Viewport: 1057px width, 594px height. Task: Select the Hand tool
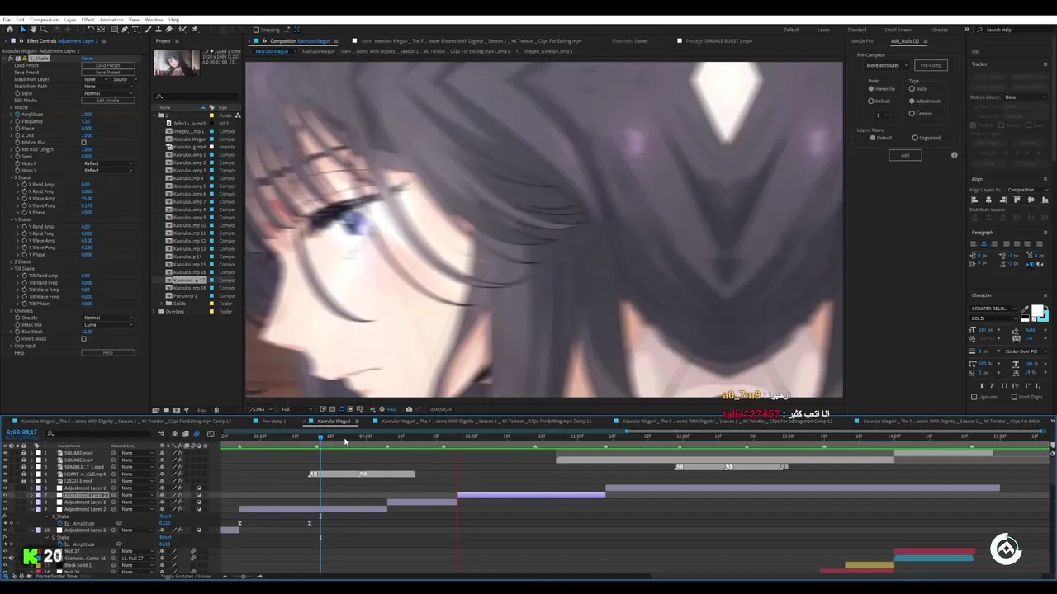[33, 30]
